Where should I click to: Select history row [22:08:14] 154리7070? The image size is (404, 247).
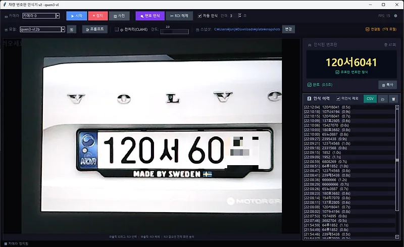click(349, 198)
